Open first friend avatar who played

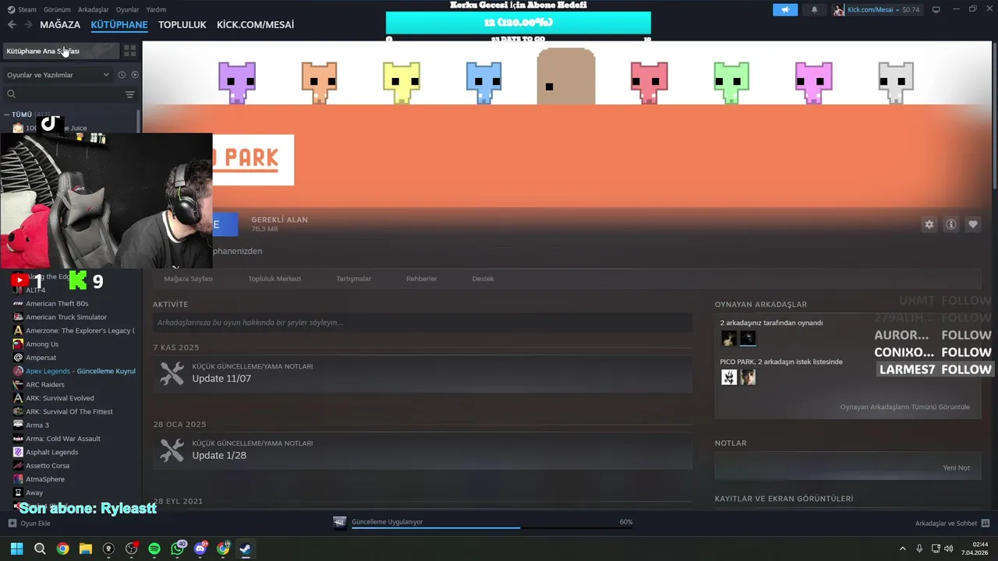pyautogui.click(x=729, y=338)
